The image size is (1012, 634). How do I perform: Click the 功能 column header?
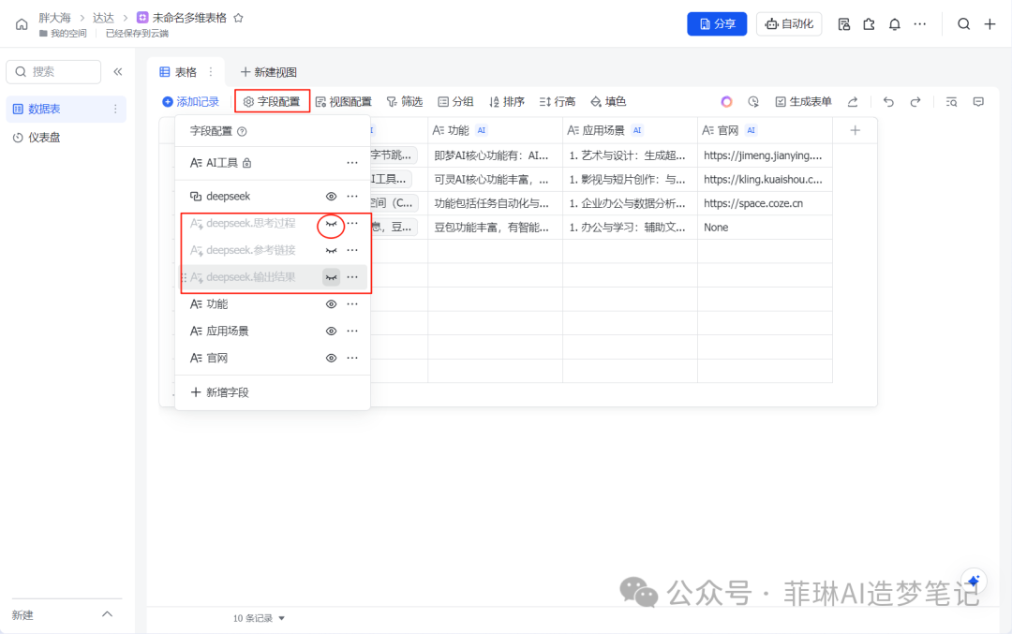[495, 130]
